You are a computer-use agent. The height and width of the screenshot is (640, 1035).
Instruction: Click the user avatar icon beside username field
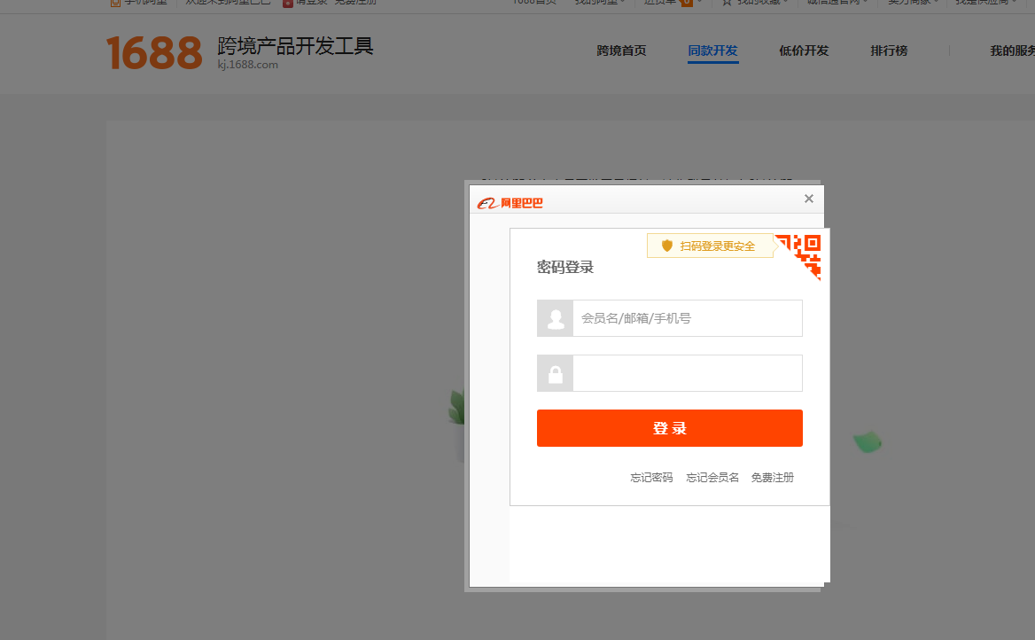click(555, 318)
